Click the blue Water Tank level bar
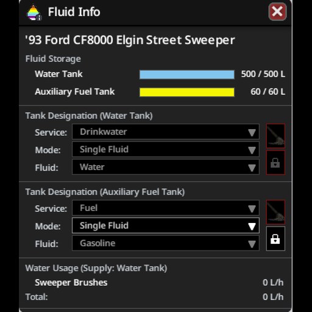 click(x=187, y=74)
